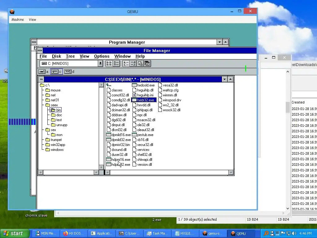Select floppy drive a icon

[x=42, y=72]
